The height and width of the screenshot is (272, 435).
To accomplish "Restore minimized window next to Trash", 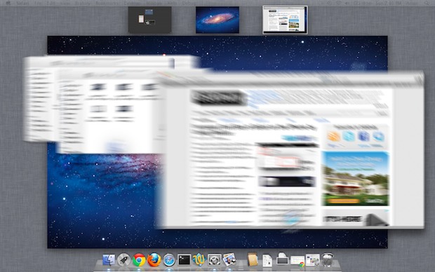I will coord(313,260).
